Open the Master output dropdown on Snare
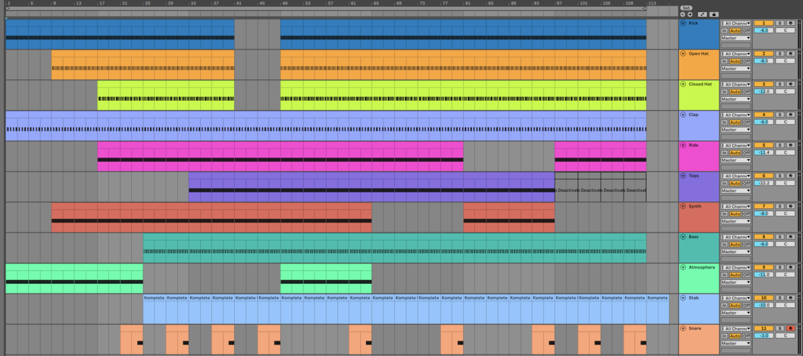The height and width of the screenshot is (356, 803). [735, 343]
